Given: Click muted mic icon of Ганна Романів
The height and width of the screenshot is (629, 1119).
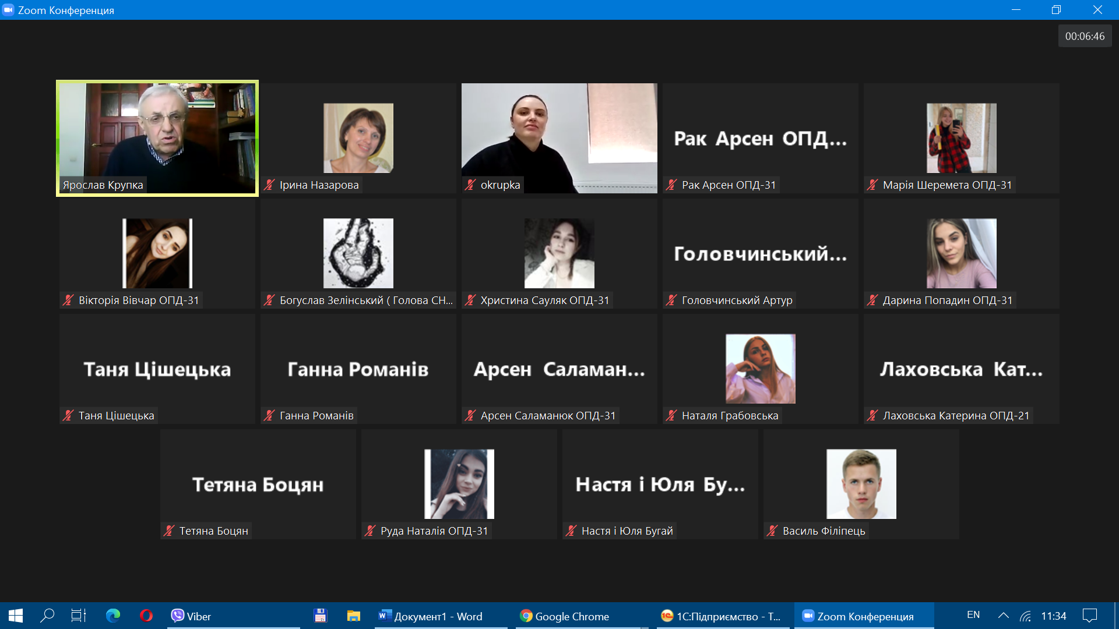Looking at the screenshot, I should tap(269, 416).
